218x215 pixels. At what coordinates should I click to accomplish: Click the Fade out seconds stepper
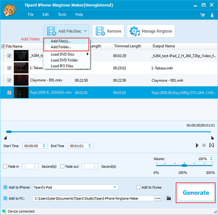(x=95, y=166)
